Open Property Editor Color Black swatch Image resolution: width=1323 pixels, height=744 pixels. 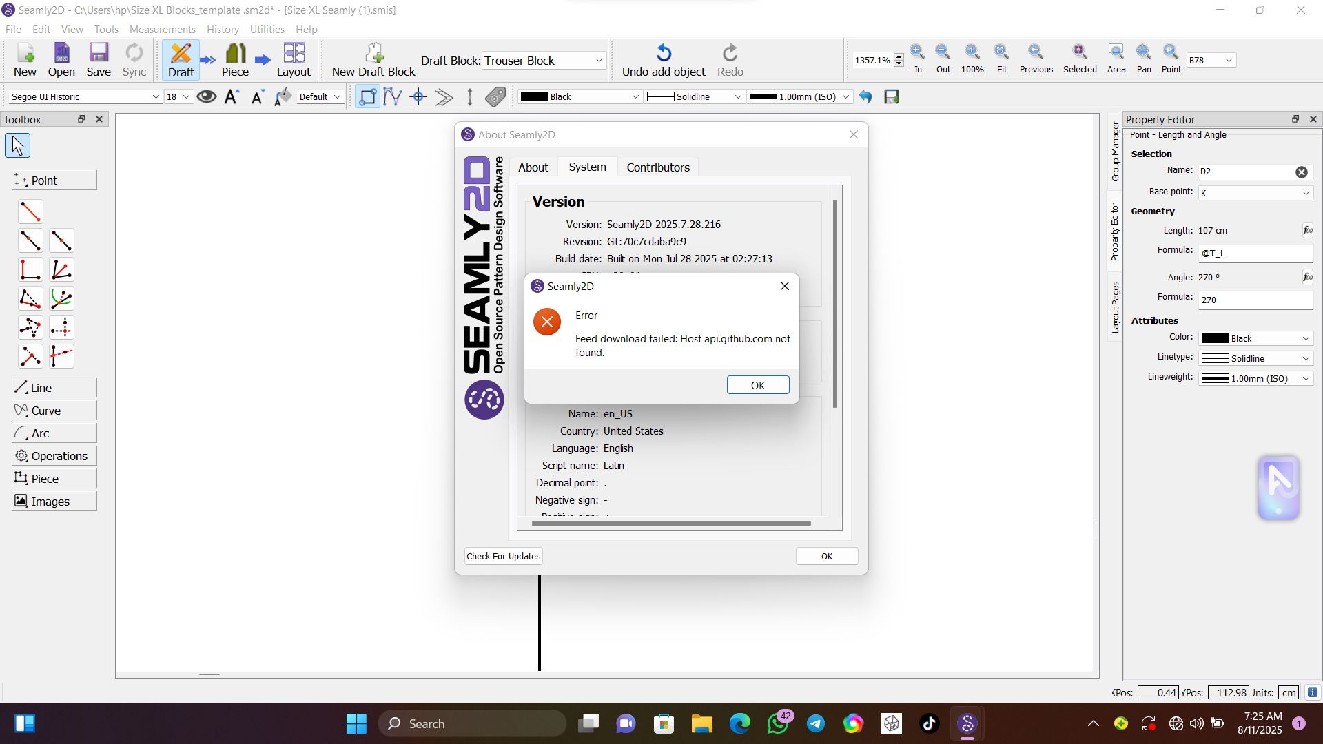pyautogui.click(x=1255, y=338)
